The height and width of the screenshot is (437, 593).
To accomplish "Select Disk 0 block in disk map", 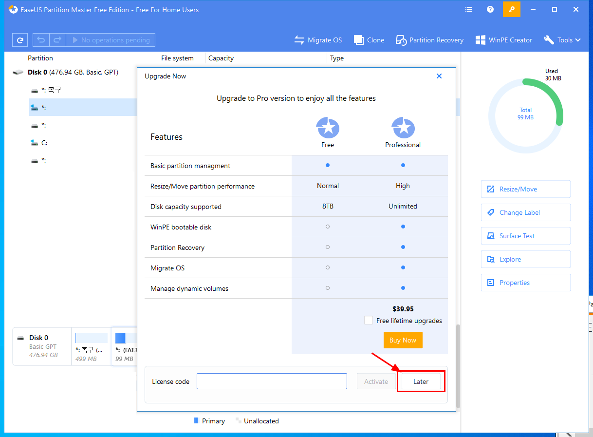I will 42,346.
